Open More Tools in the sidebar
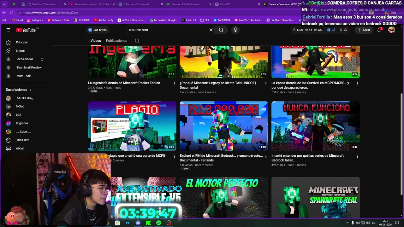The image size is (404, 227). point(25,76)
